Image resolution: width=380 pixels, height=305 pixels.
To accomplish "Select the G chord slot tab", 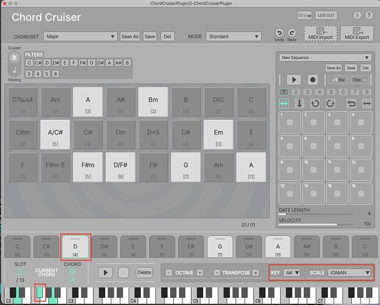I will point(220,247).
